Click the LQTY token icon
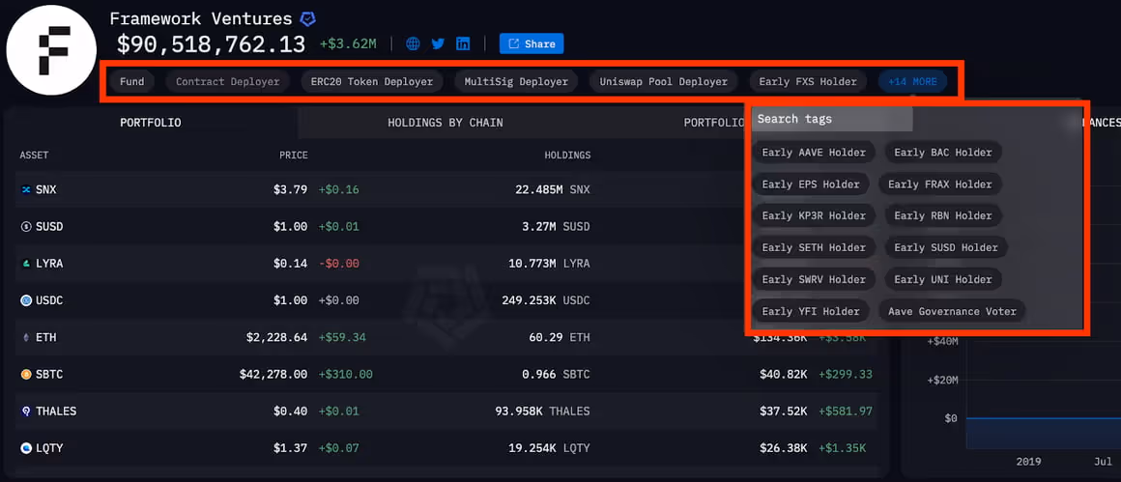The height and width of the screenshot is (482, 1121). click(26, 448)
